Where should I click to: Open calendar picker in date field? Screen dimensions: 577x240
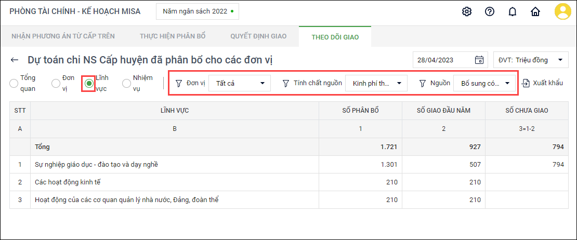coord(479,60)
